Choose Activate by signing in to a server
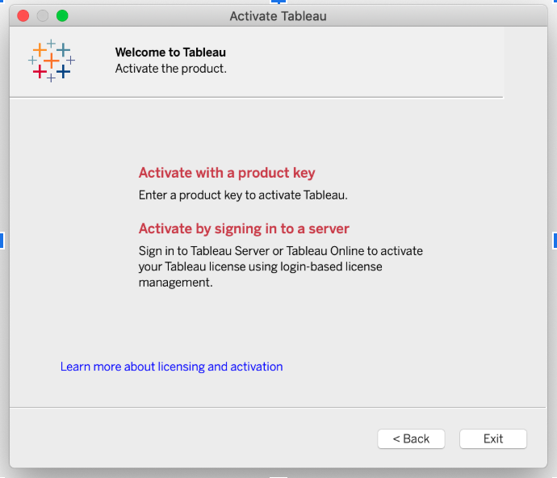 pyautogui.click(x=244, y=229)
